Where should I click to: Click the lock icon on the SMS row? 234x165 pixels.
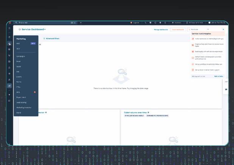[35, 92]
